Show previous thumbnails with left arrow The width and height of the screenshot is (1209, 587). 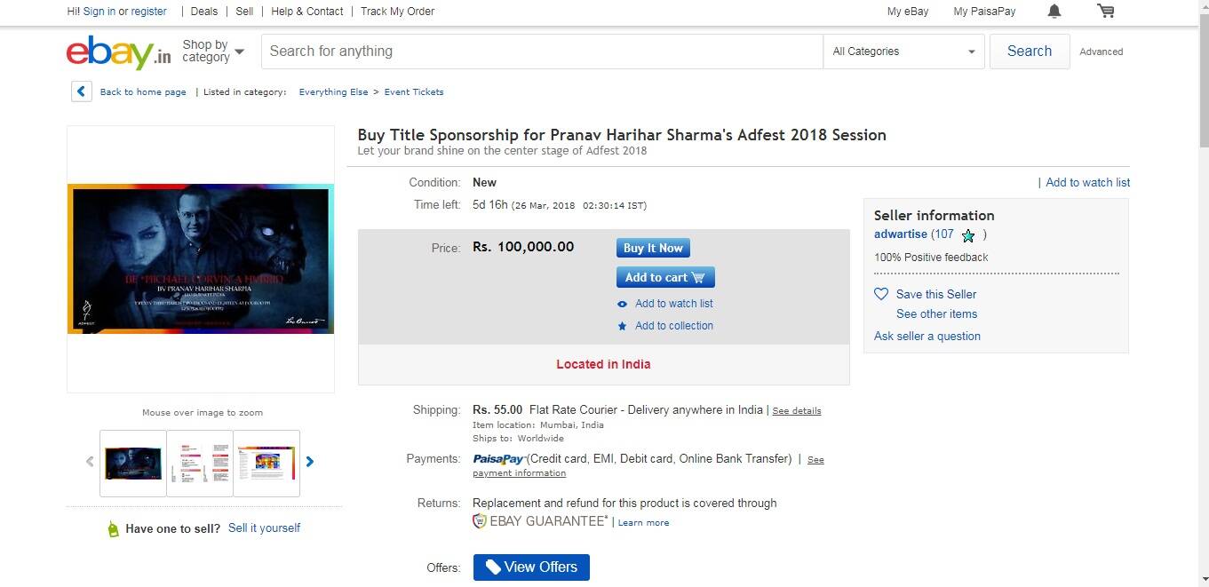[90, 462]
